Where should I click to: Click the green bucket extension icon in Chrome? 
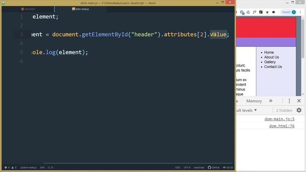pos(267,12)
